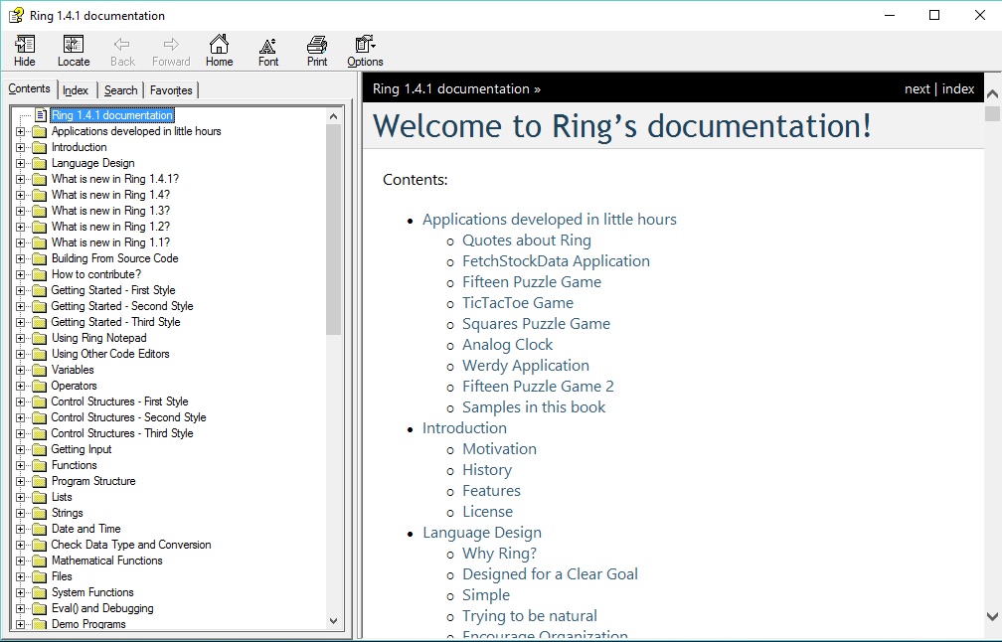Image resolution: width=1002 pixels, height=642 pixels.
Task: Click the Using Ring Notepad folder icon
Action: (x=40, y=339)
